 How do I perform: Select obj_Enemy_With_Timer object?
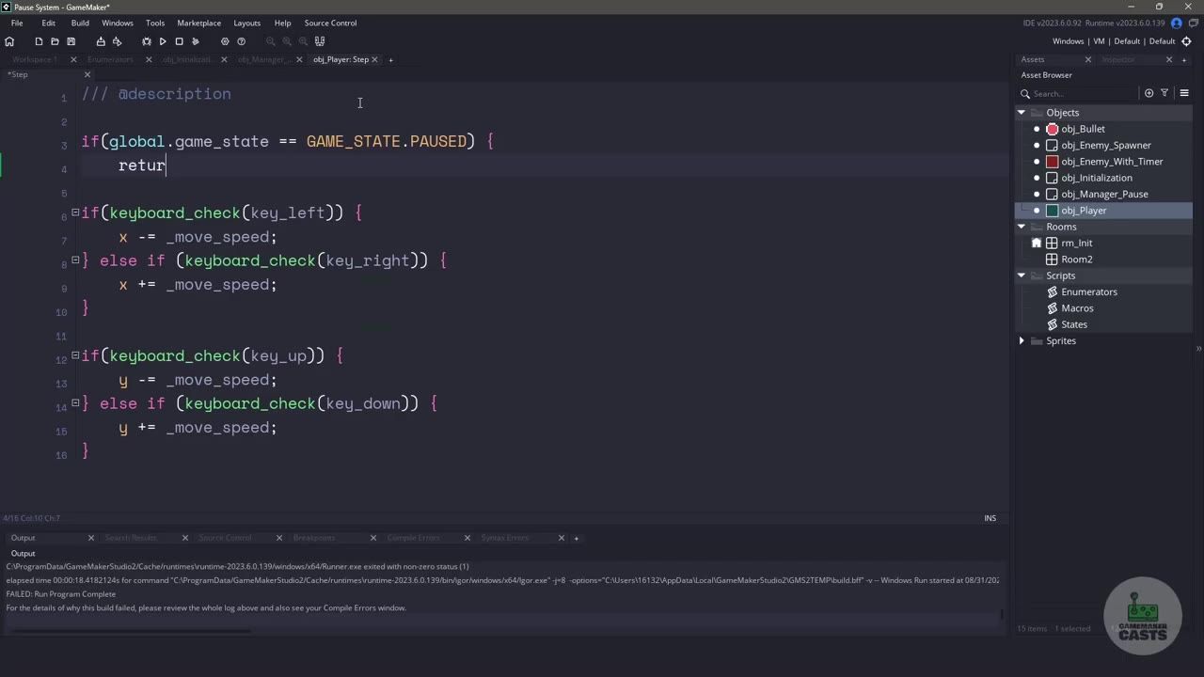click(1112, 162)
